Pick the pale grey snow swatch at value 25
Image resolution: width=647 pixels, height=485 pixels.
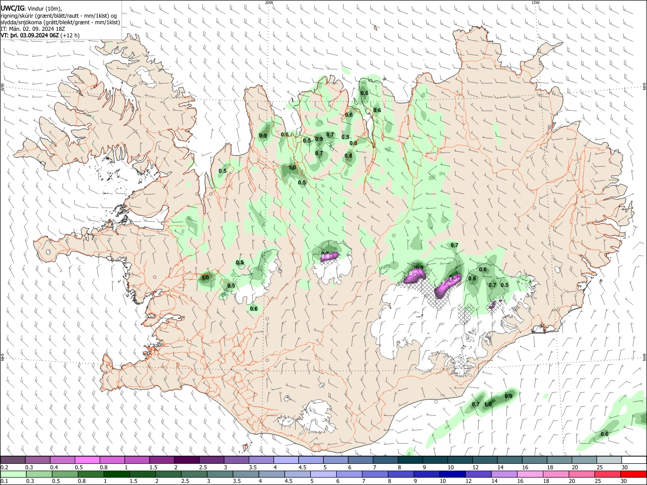coord(609,460)
